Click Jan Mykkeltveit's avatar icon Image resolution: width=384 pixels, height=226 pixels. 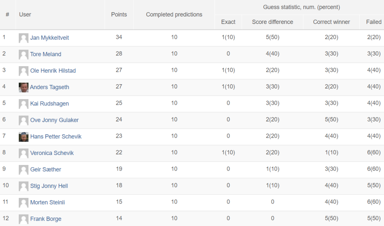click(24, 38)
